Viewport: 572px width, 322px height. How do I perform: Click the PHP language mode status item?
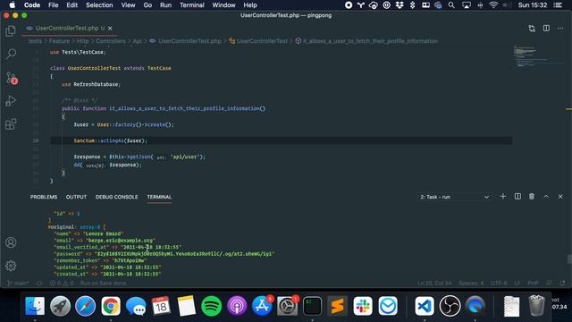533,283
